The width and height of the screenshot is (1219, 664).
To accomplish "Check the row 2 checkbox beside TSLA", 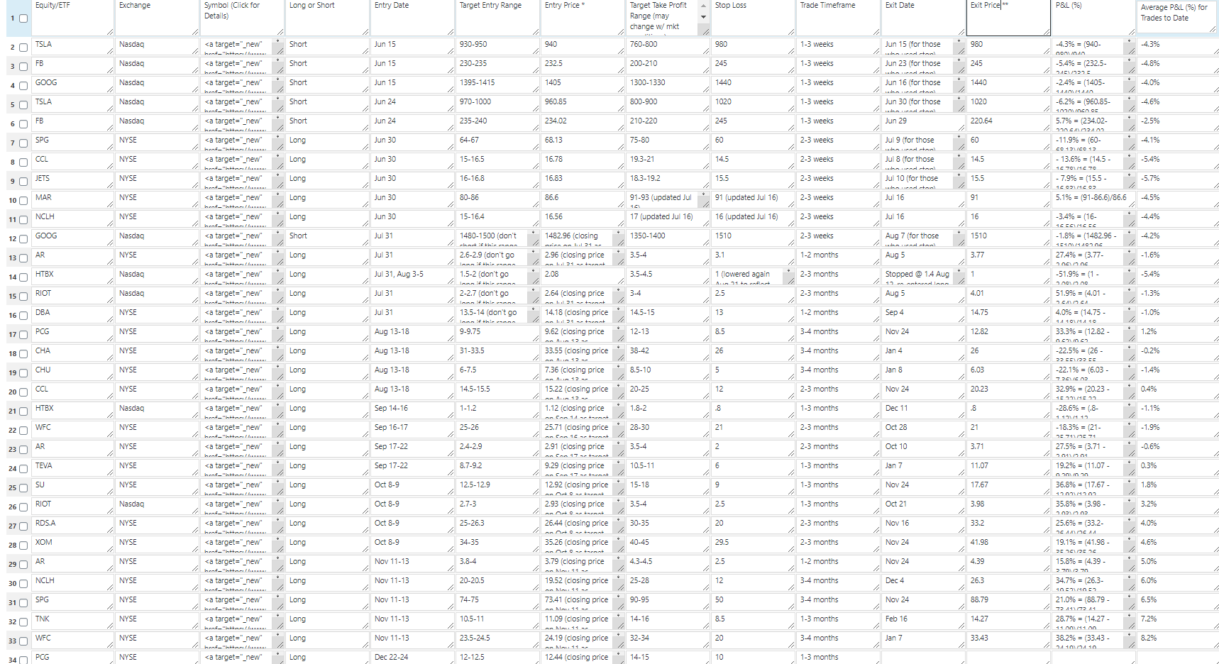I will point(23,48).
